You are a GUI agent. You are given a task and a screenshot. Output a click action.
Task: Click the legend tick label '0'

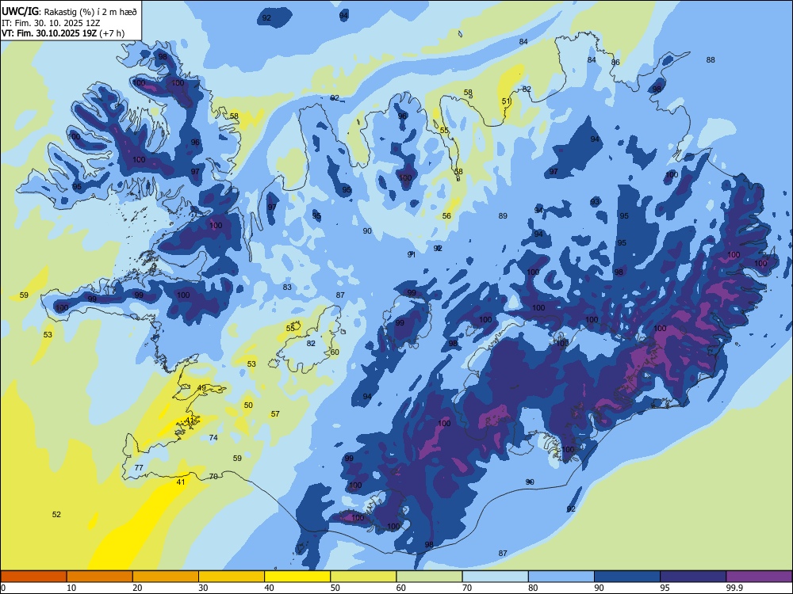pos(3,588)
